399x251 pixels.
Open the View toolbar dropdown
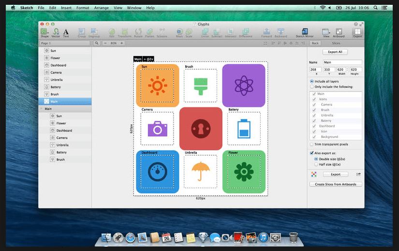[326, 32]
